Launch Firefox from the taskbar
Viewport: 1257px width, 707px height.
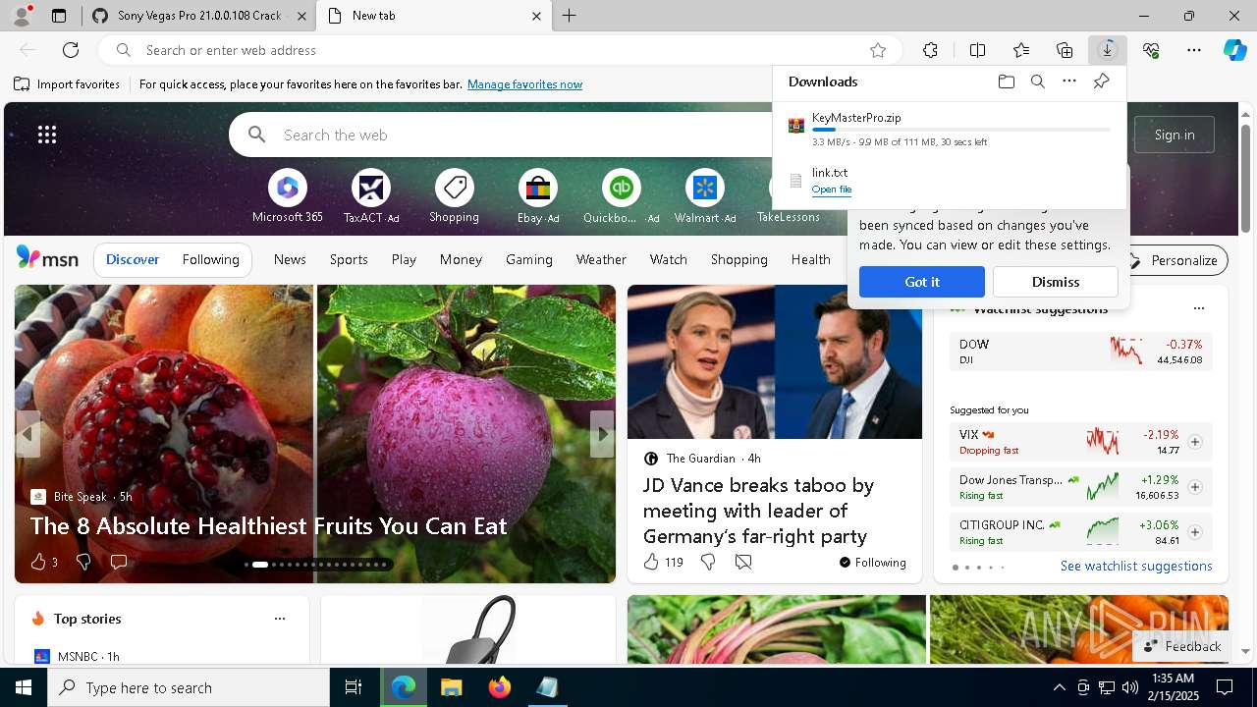click(500, 687)
